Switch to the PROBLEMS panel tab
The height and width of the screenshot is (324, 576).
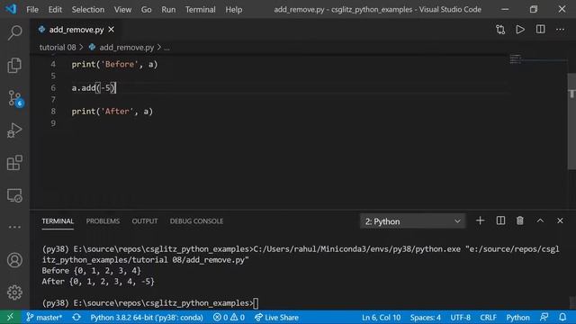(103, 220)
